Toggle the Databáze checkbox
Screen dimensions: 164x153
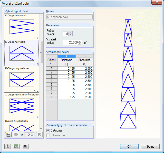click(48, 130)
